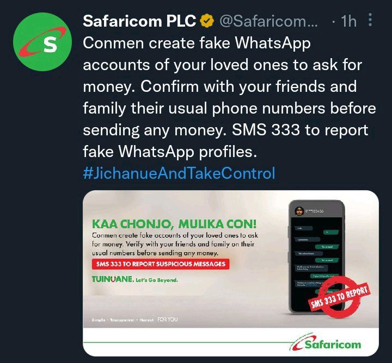The image size is (392, 363).
Task: Click the TUINUANE Let's Go Beyond tagline
Action: pyautogui.click(x=135, y=279)
